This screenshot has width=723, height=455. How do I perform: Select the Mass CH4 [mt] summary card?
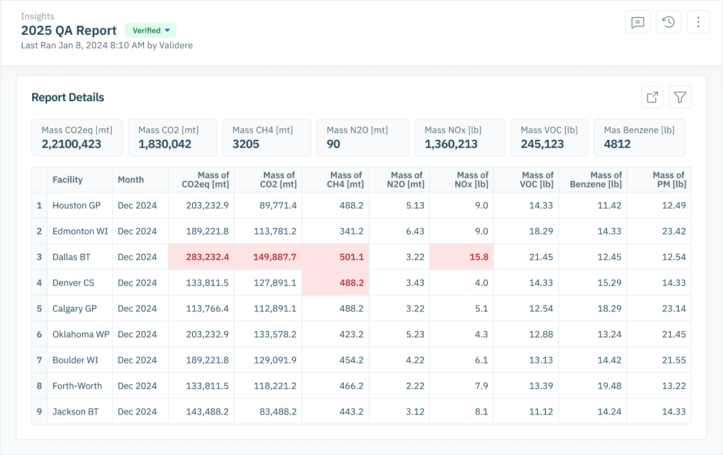tap(266, 138)
